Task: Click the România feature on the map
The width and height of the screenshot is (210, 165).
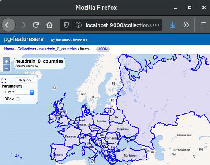Action: point(111,138)
